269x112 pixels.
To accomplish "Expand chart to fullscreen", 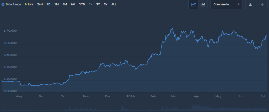I will tap(263, 4).
